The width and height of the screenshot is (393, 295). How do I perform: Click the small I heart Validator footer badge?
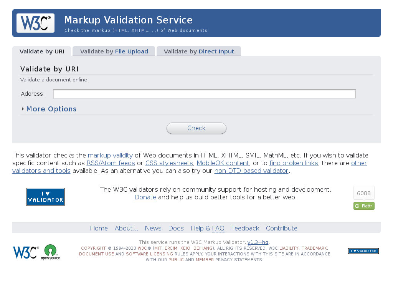[x=363, y=251]
